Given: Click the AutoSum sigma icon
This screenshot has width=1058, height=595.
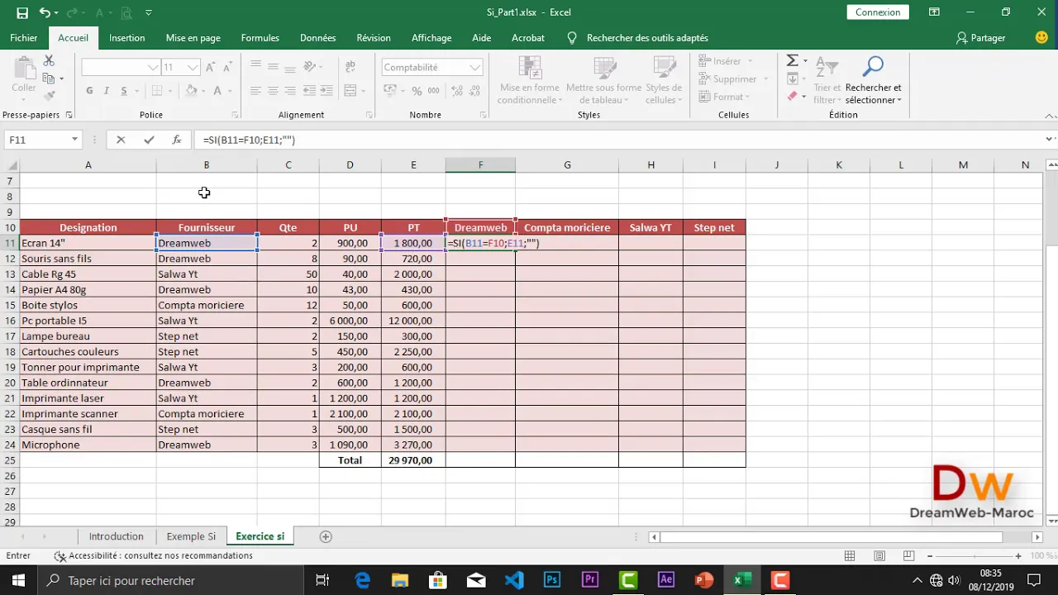Looking at the screenshot, I should pos(792,61).
